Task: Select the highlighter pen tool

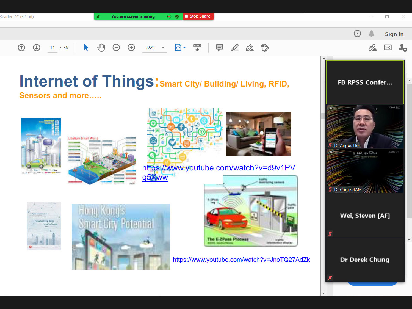Action: 234,48
